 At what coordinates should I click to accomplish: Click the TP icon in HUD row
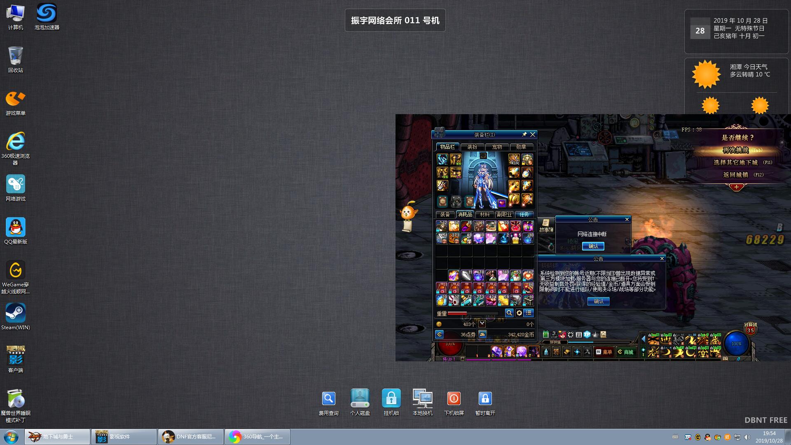(x=587, y=334)
